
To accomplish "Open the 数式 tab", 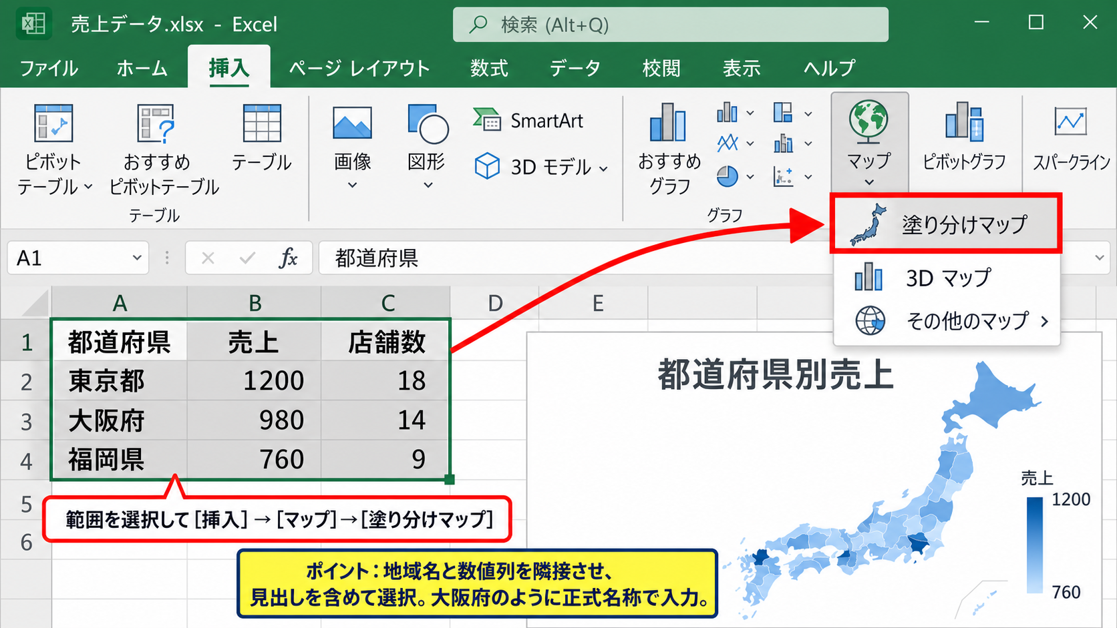I will coord(489,68).
